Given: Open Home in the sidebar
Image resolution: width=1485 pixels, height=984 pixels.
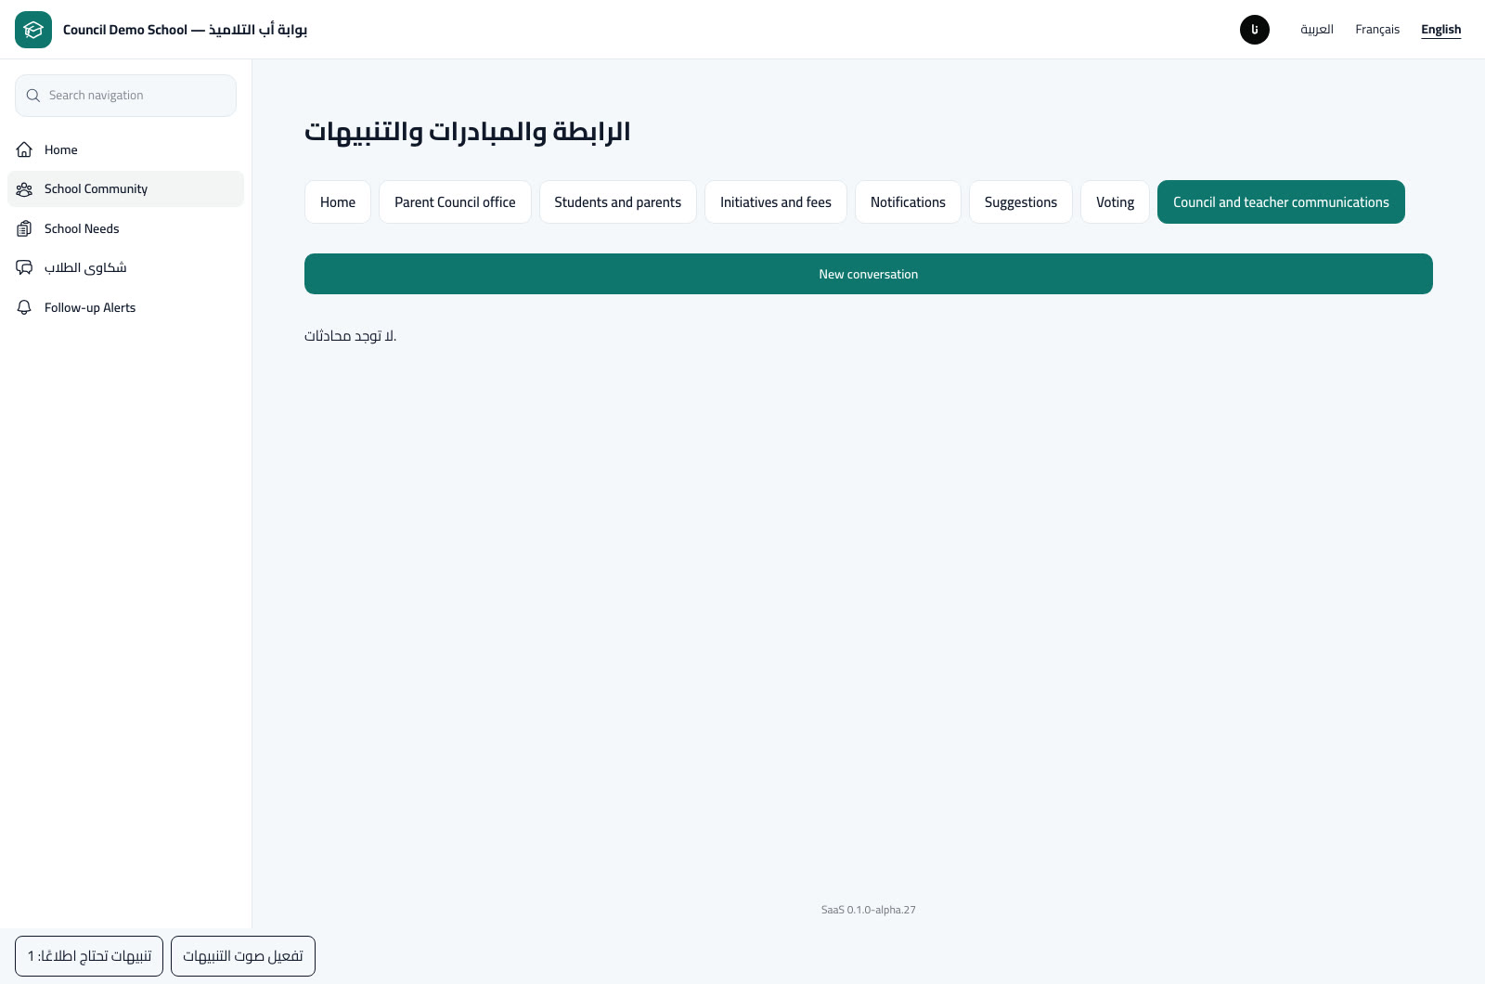Looking at the screenshot, I should (x=125, y=149).
